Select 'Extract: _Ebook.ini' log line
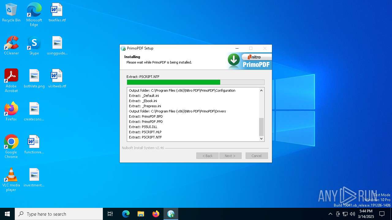Viewport: 392px width, 220px height. 143,101
